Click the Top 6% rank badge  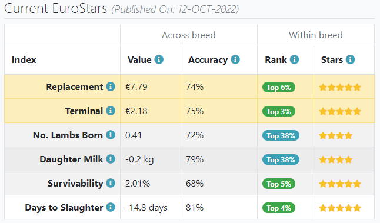[x=279, y=87]
